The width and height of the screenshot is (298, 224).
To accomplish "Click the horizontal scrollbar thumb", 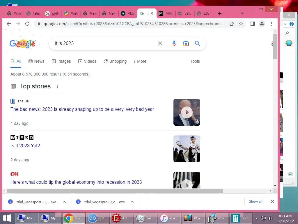I will (x=115, y=191).
